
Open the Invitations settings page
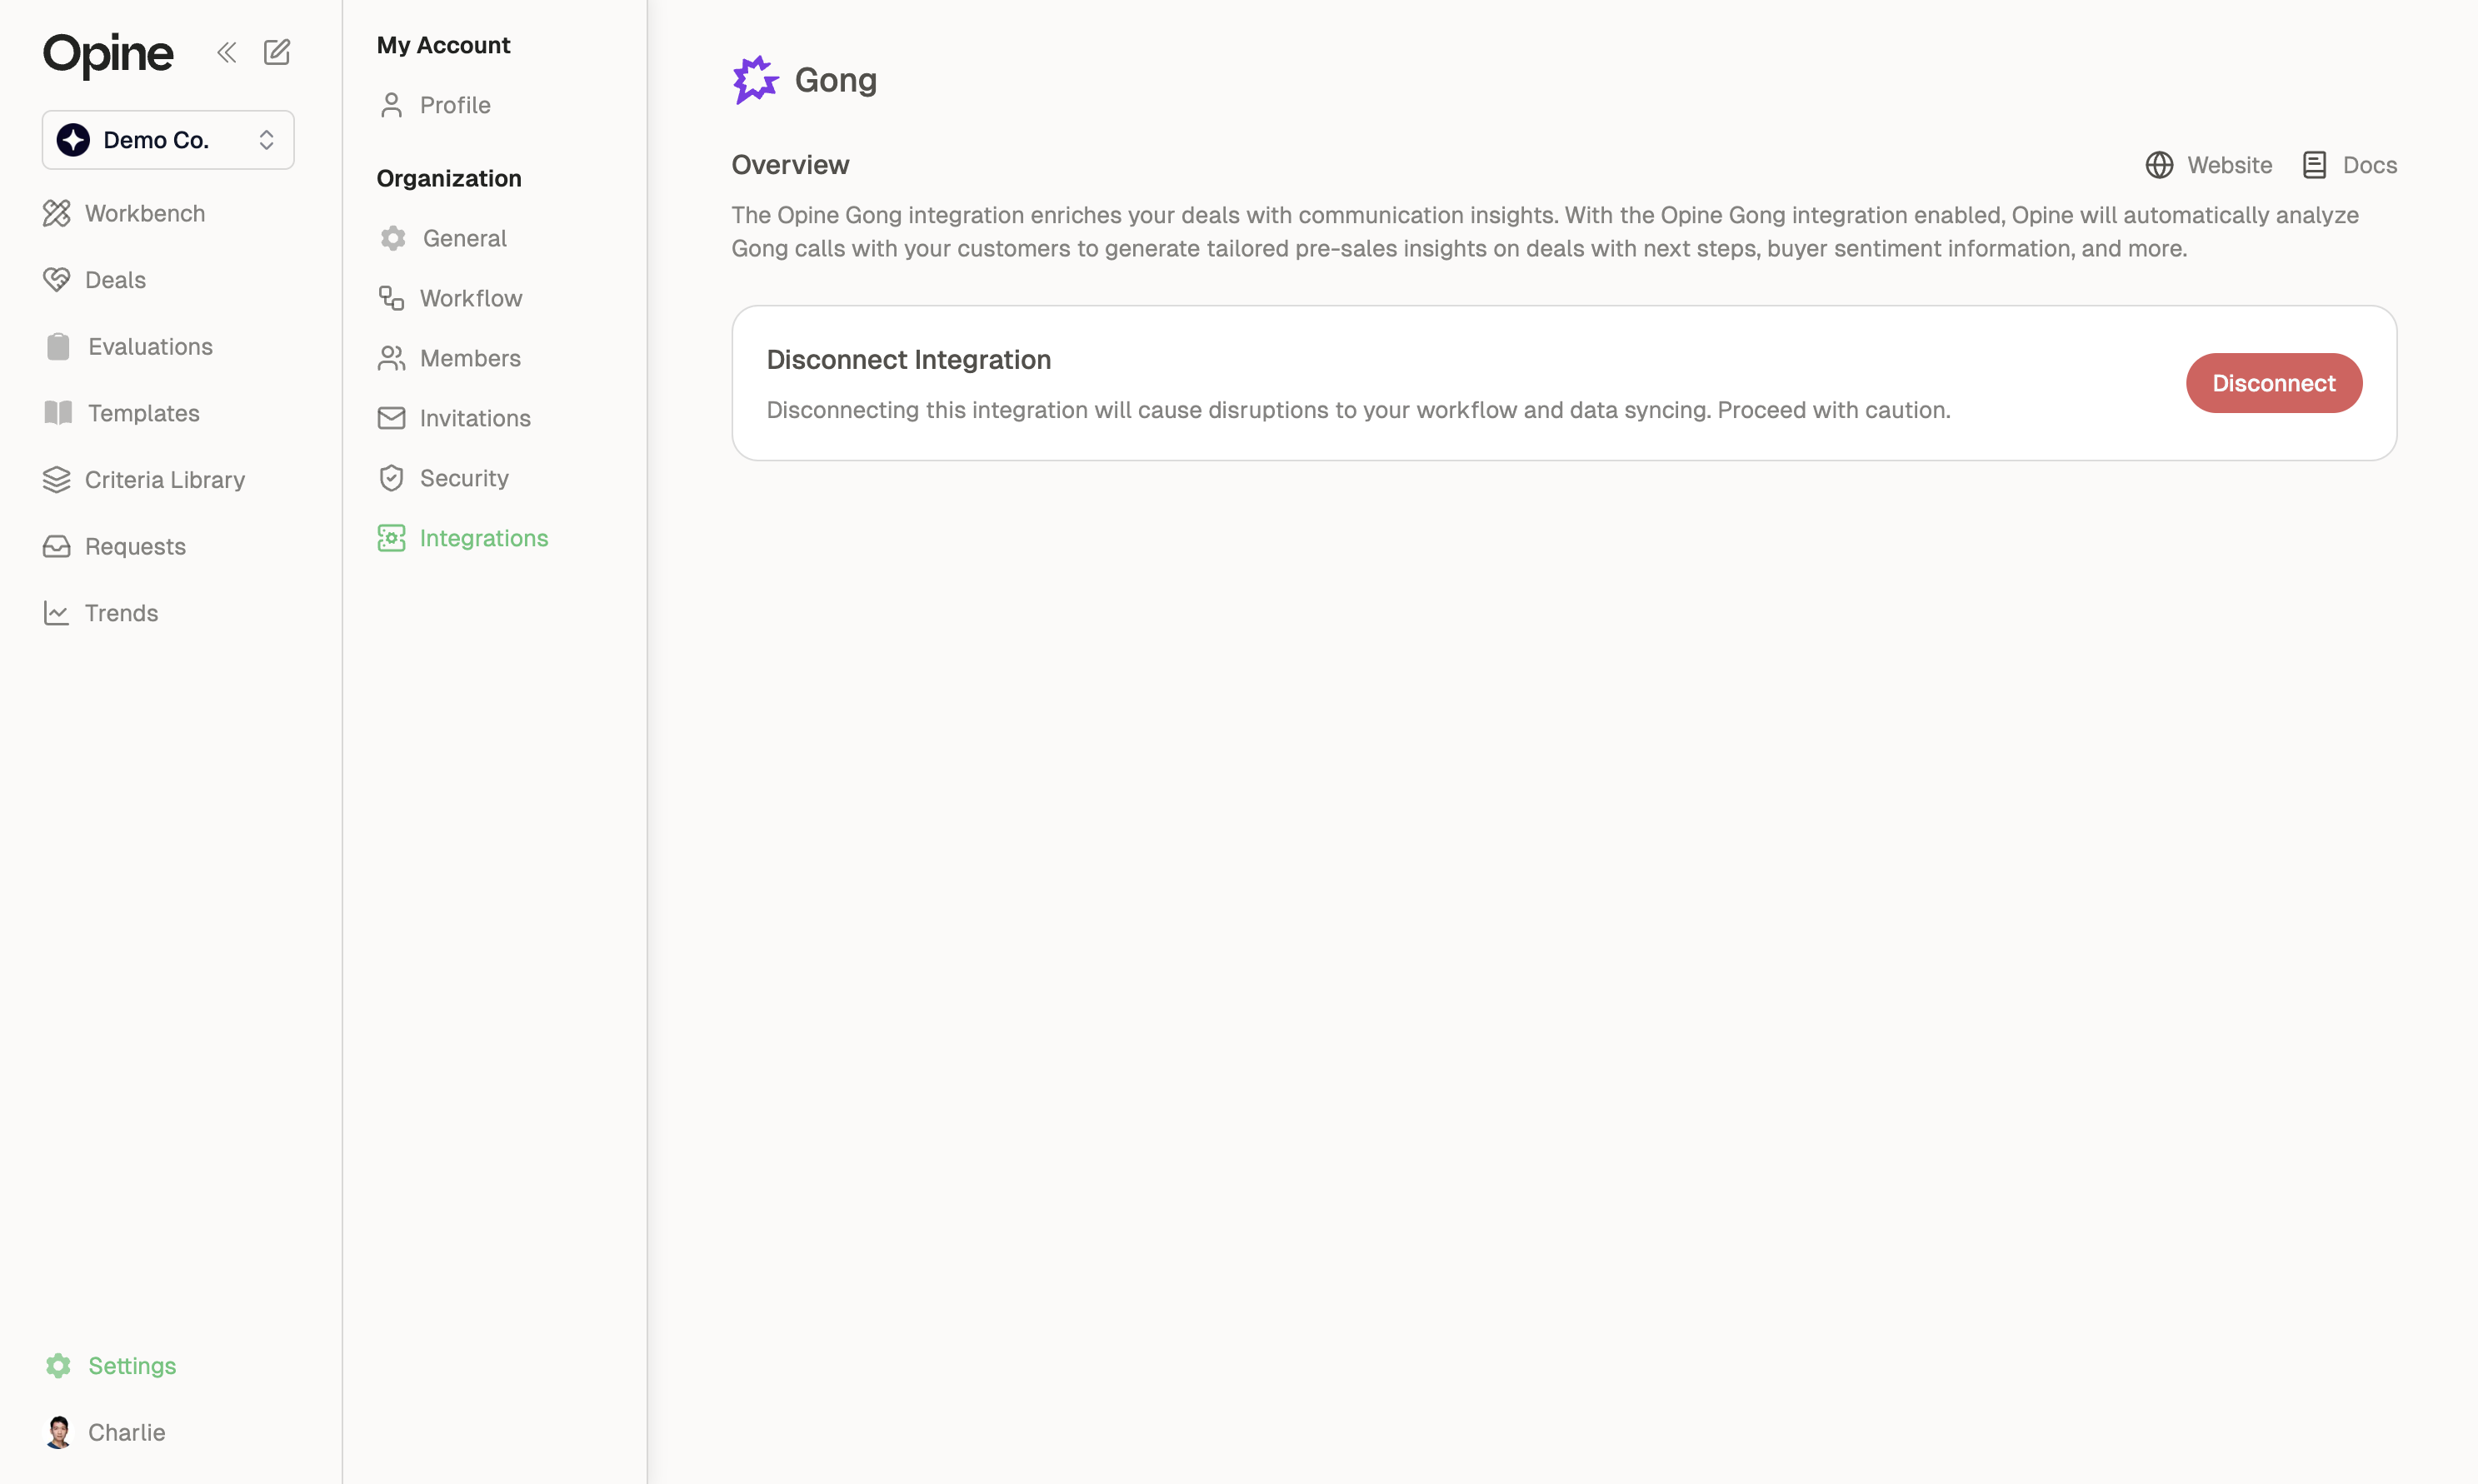[474, 418]
